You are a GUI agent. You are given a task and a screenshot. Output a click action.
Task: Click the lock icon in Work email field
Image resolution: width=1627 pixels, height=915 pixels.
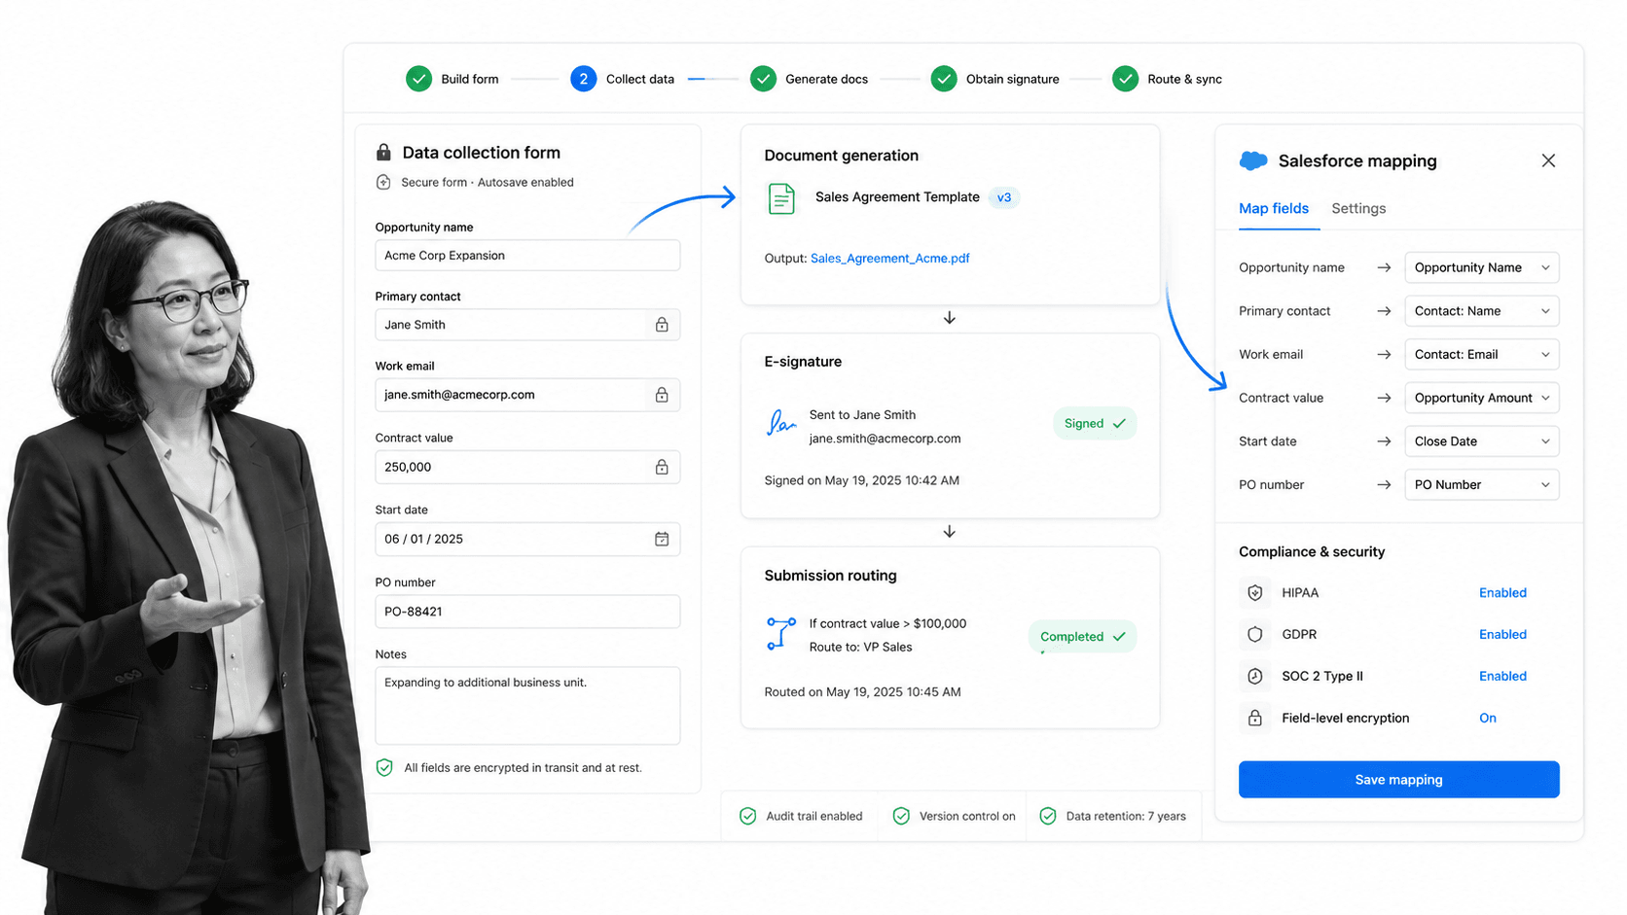pyautogui.click(x=662, y=395)
